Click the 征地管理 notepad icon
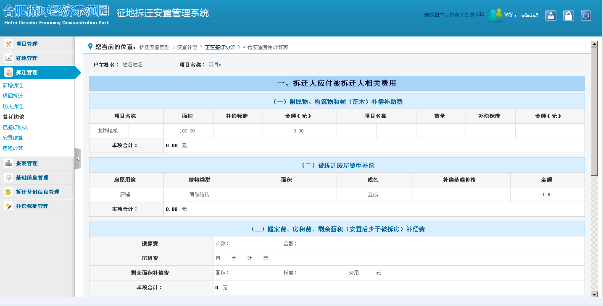The height and width of the screenshot is (306, 603). (x=8, y=58)
